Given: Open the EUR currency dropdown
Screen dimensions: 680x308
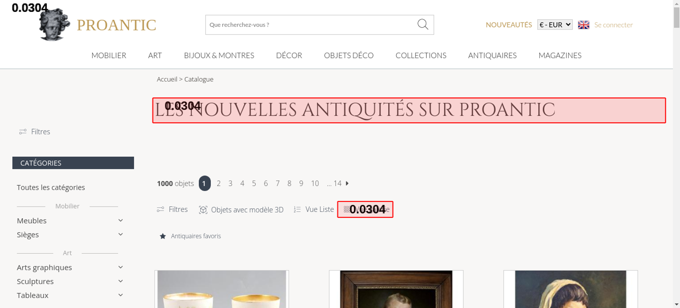Looking at the screenshot, I should pos(555,25).
